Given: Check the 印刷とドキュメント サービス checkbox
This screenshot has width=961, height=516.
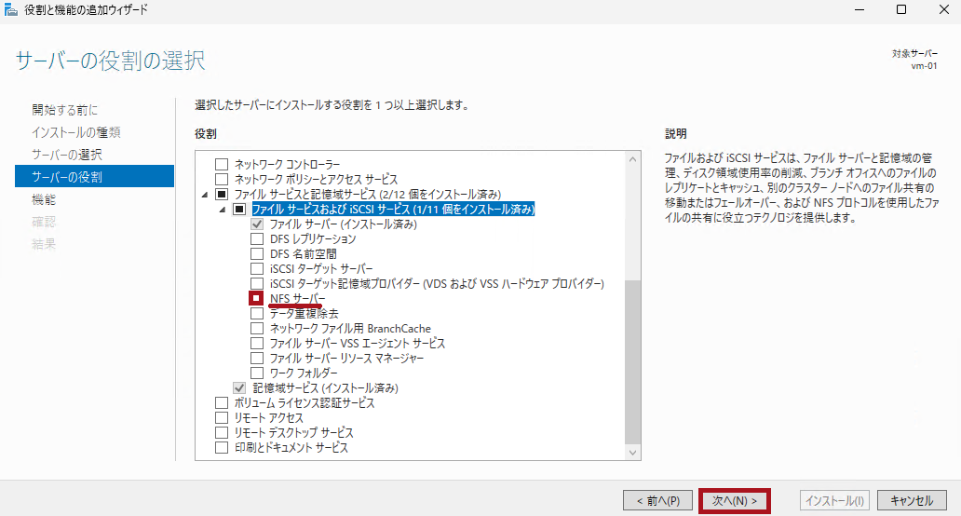Looking at the screenshot, I should (222, 447).
